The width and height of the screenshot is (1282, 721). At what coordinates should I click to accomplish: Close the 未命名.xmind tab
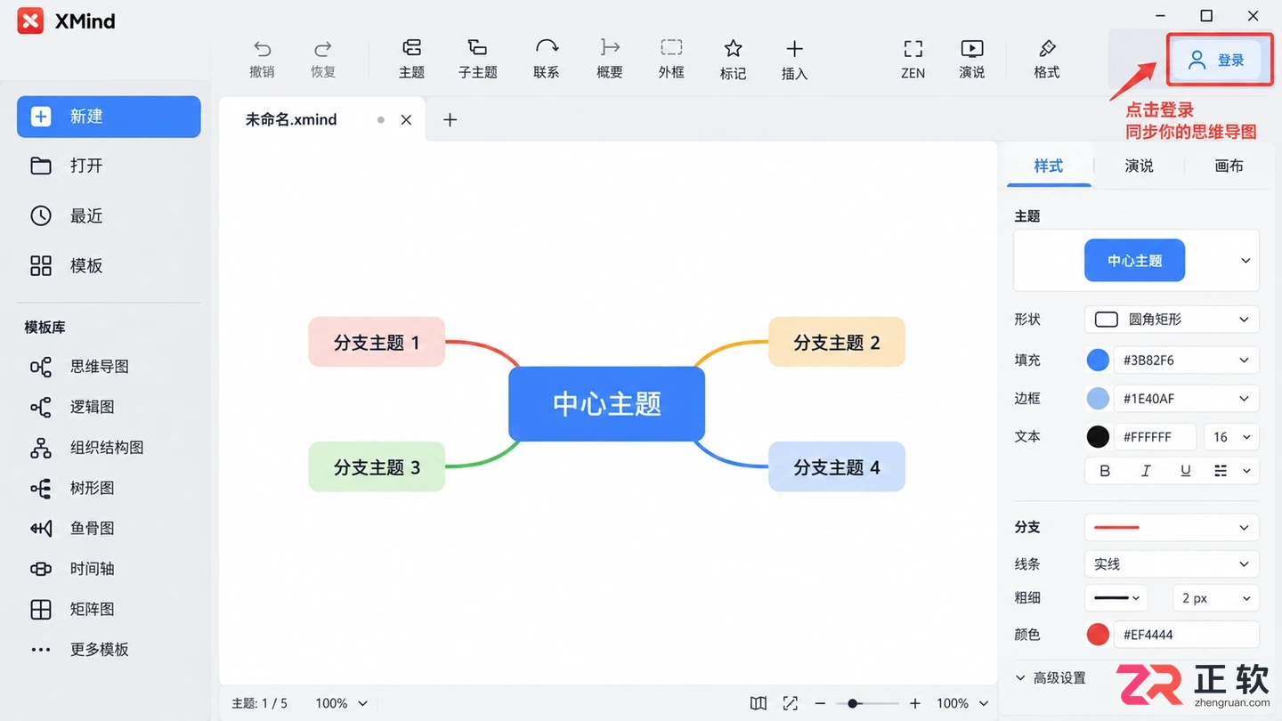[406, 120]
